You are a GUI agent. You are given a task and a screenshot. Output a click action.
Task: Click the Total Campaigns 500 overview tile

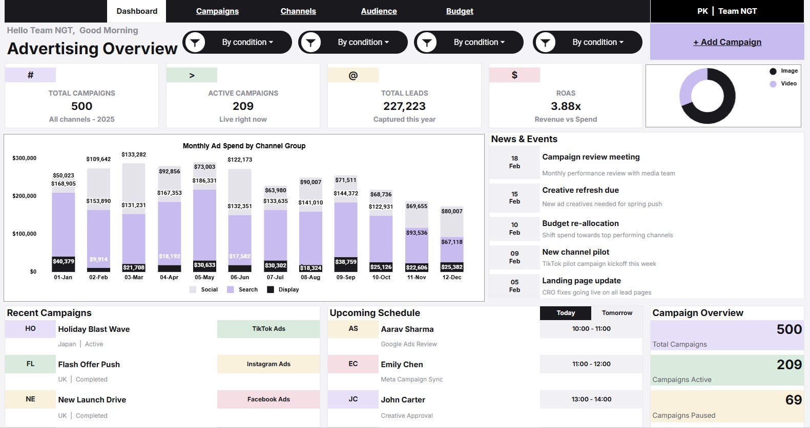(x=727, y=335)
